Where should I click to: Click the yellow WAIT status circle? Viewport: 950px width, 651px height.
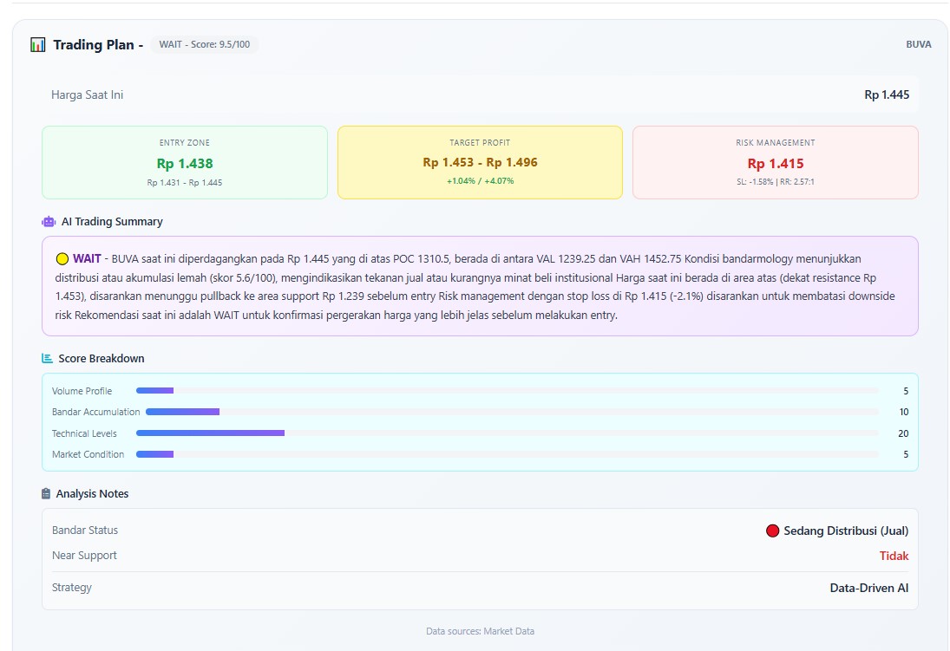[x=62, y=258]
